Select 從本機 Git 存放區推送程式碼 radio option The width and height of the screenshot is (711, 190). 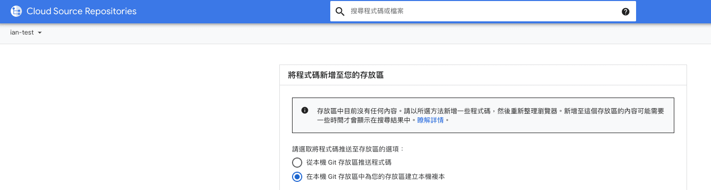point(297,163)
